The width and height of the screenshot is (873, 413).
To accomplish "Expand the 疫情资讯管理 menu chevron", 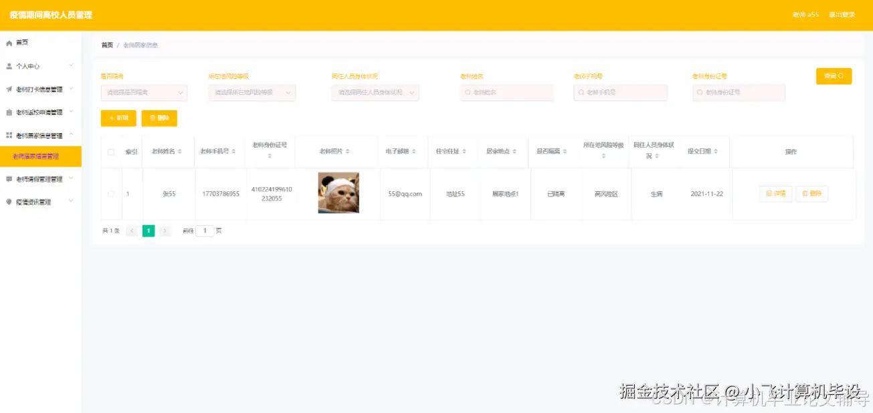I will [71, 201].
